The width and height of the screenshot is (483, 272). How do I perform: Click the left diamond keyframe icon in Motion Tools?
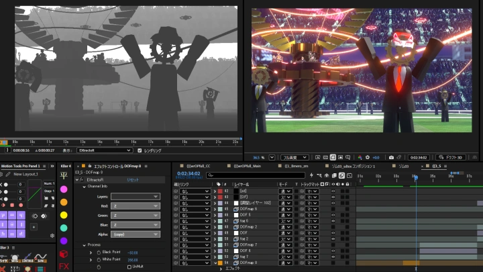(35, 216)
